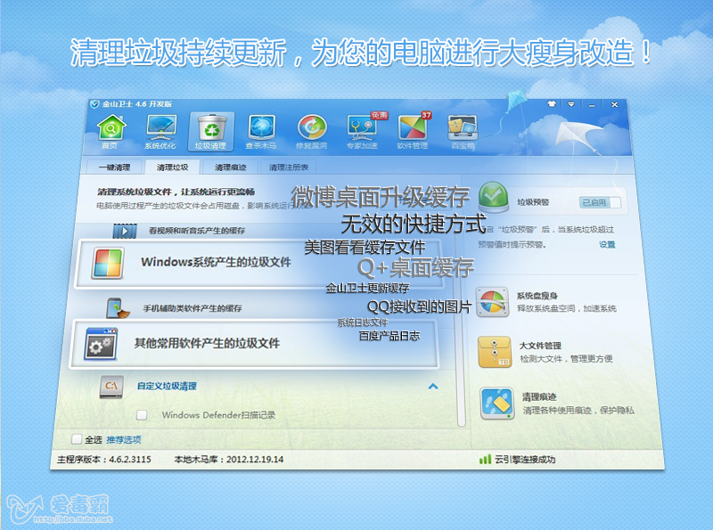Viewport: 713px width, 530px height.
Task: Click the 大文件管理 folder icon
Action: pyautogui.click(x=495, y=352)
